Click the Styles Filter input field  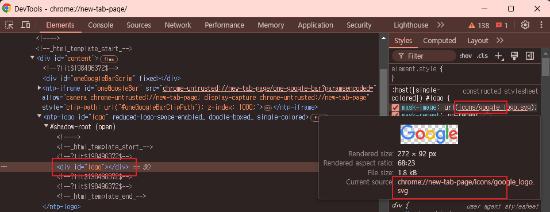(x=424, y=56)
